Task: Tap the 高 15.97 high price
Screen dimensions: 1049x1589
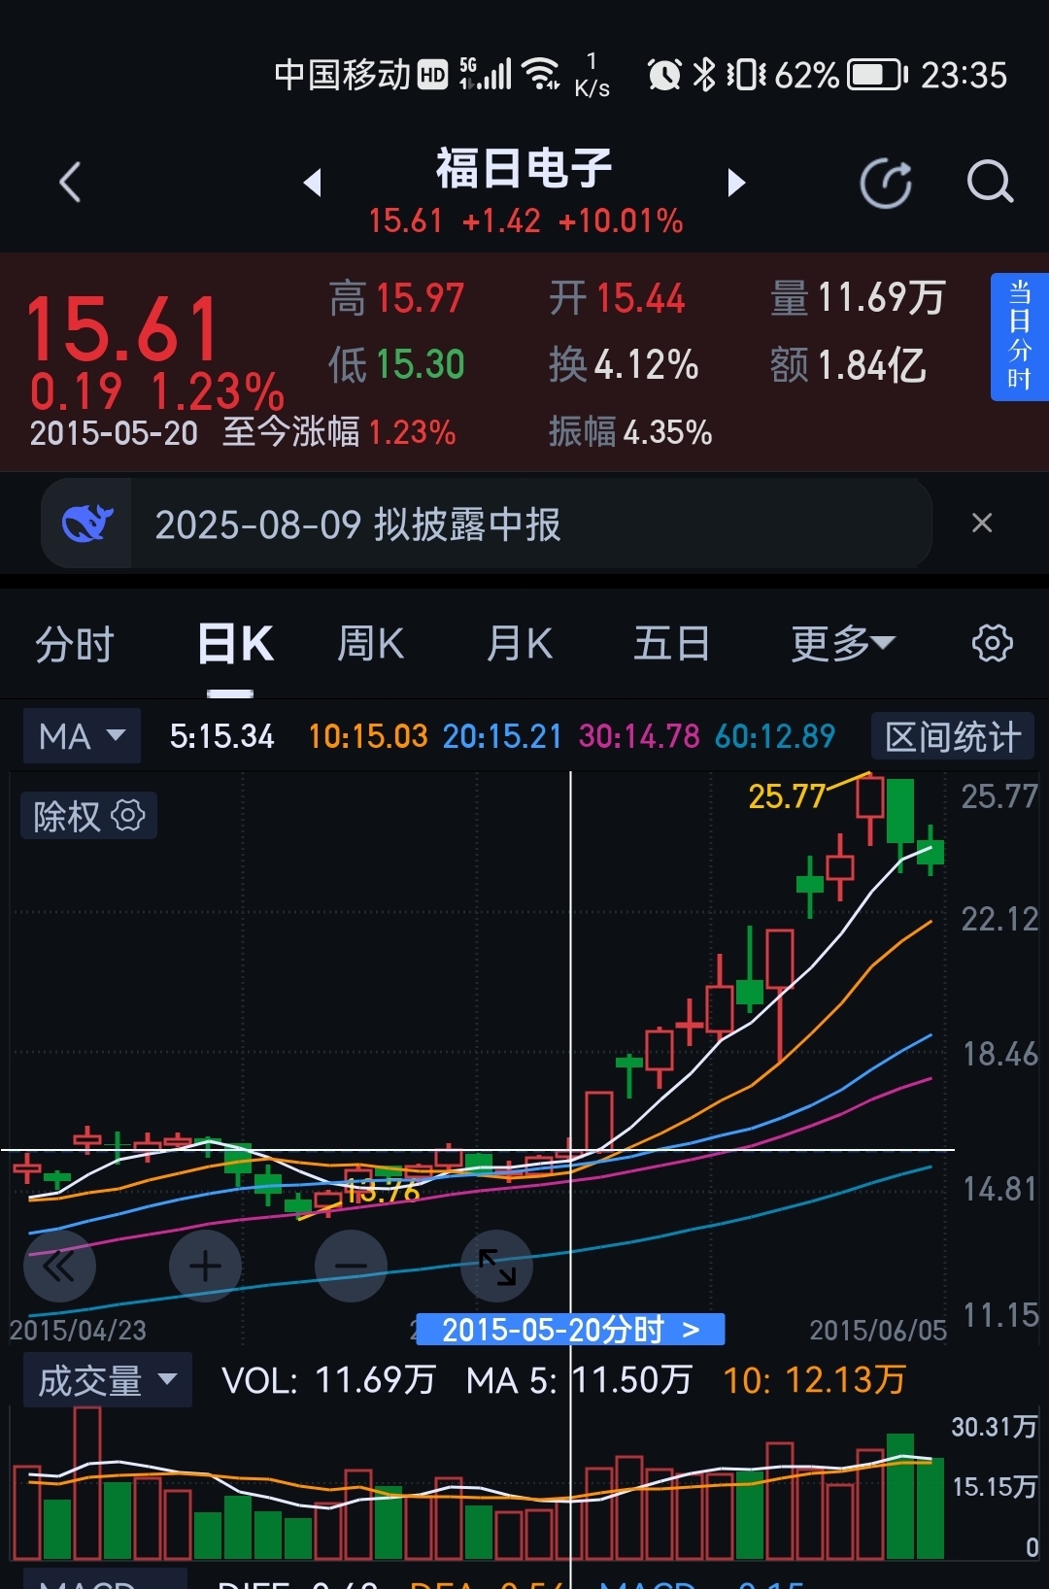Action: click(x=396, y=298)
